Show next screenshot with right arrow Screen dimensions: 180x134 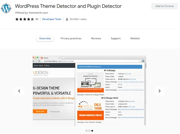point(160,91)
